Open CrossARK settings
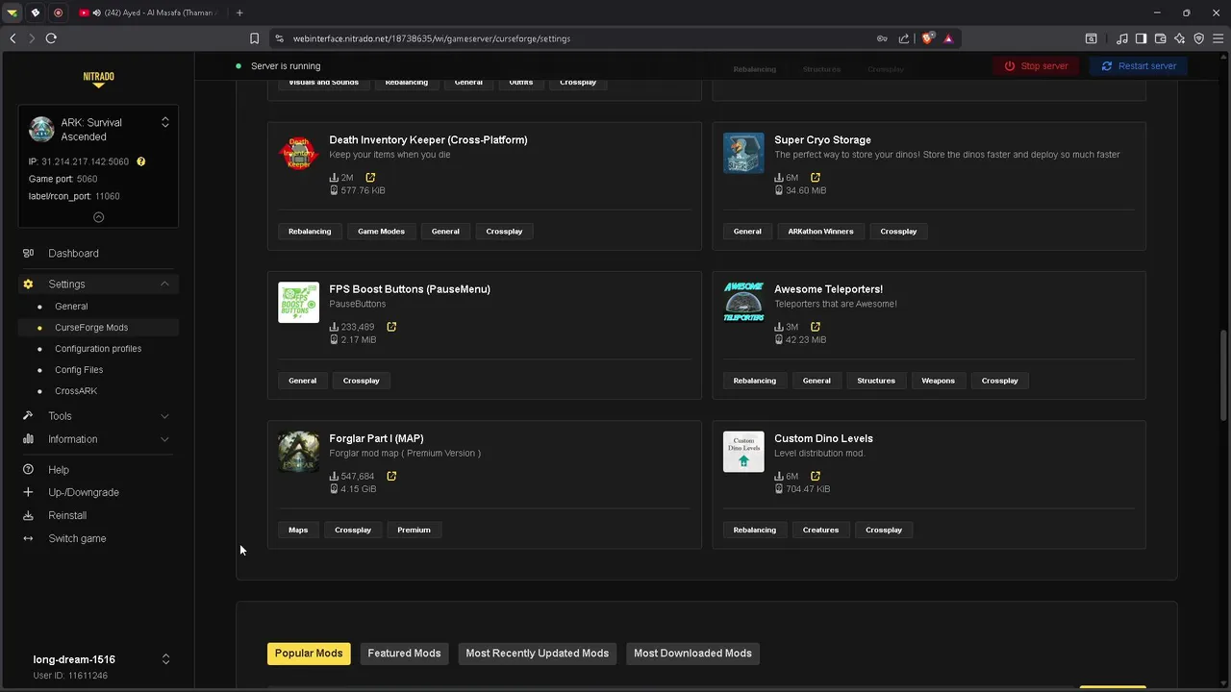This screenshot has width=1231, height=692. click(76, 391)
